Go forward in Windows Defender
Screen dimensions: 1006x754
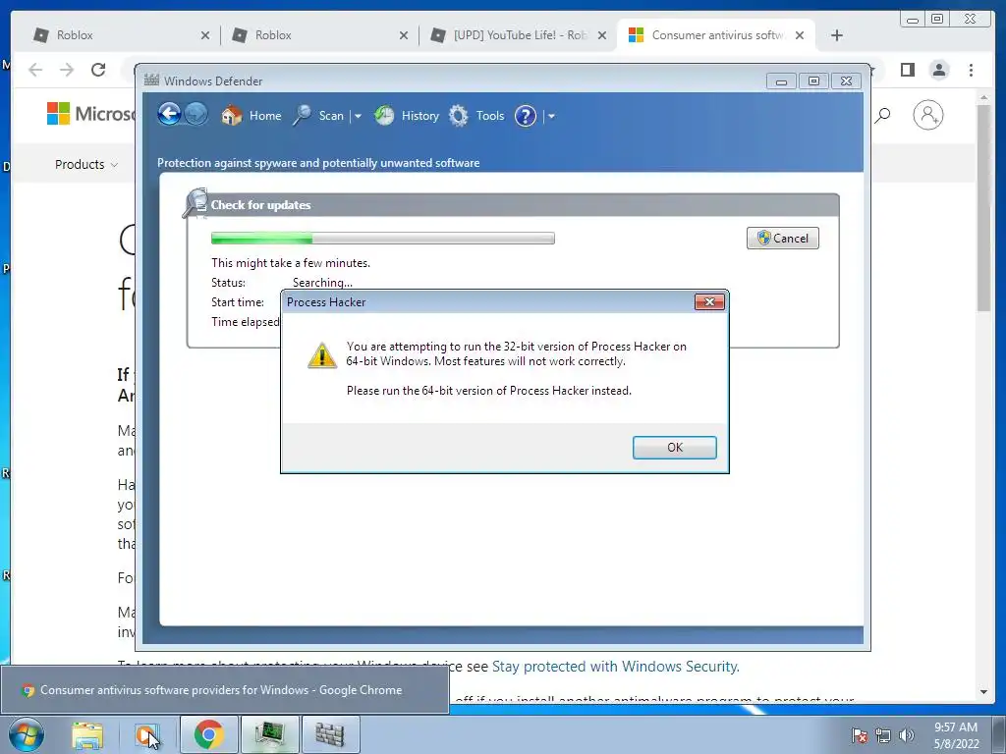(x=196, y=115)
